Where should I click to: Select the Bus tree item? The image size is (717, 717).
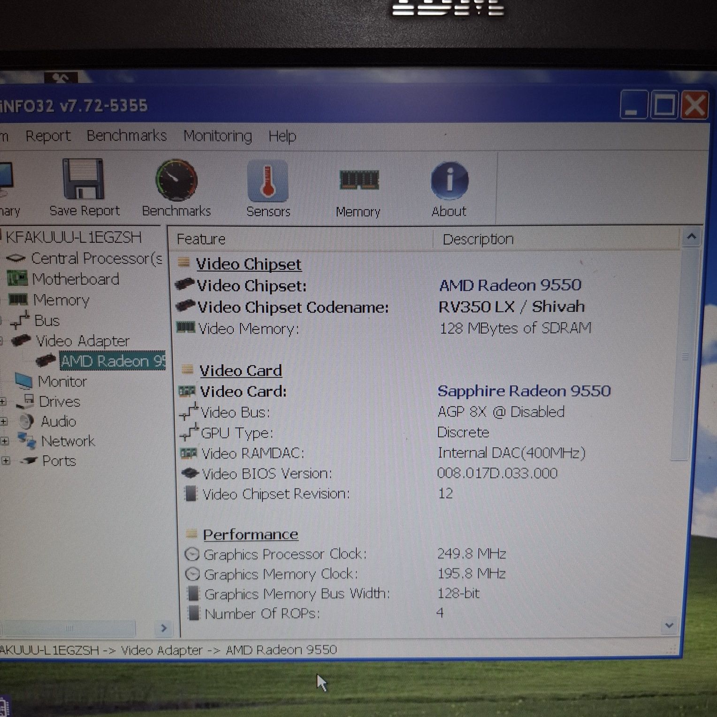point(47,320)
